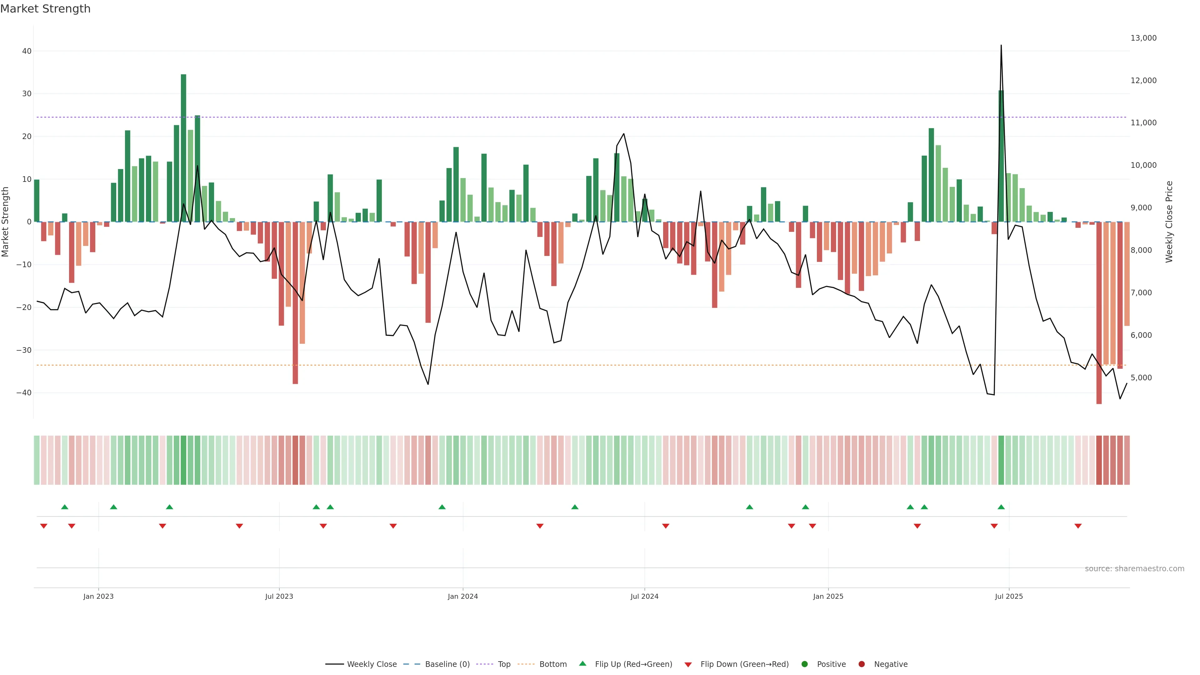Click the last red flip-down marker on the right

coord(1078,526)
